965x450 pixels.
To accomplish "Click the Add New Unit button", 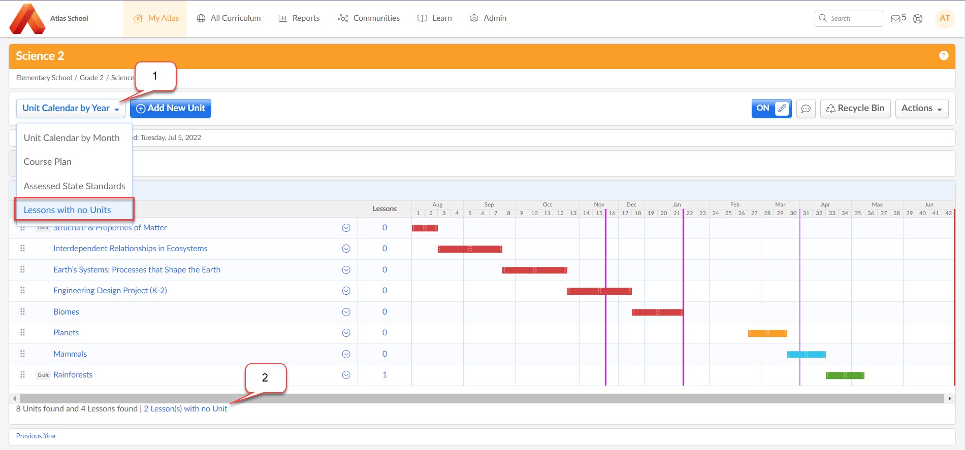I will (x=171, y=108).
